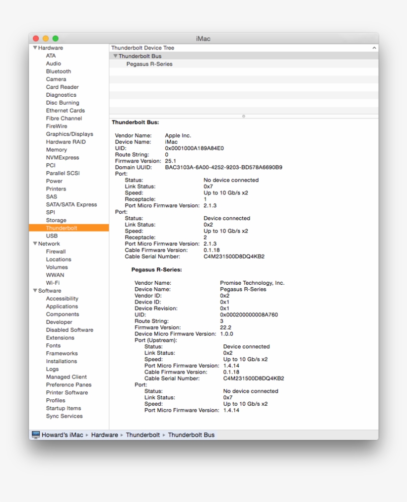The width and height of the screenshot is (407, 502).
Task: Select USB in the Hardware sidebar
Action: (53, 236)
